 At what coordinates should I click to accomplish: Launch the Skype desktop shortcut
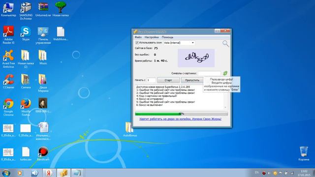click(26, 33)
